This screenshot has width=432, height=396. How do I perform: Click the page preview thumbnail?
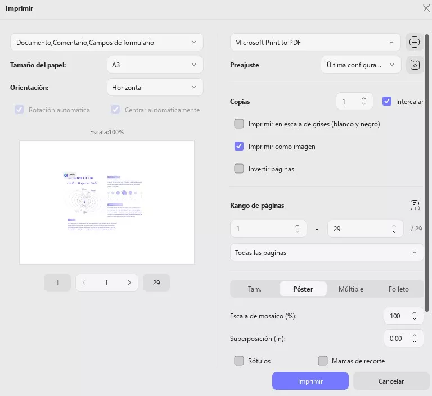107,202
